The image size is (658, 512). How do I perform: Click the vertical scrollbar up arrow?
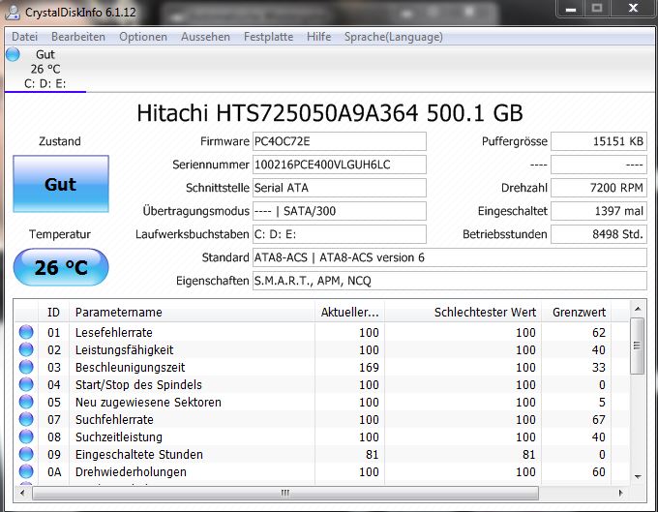click(x=638, y=310)
